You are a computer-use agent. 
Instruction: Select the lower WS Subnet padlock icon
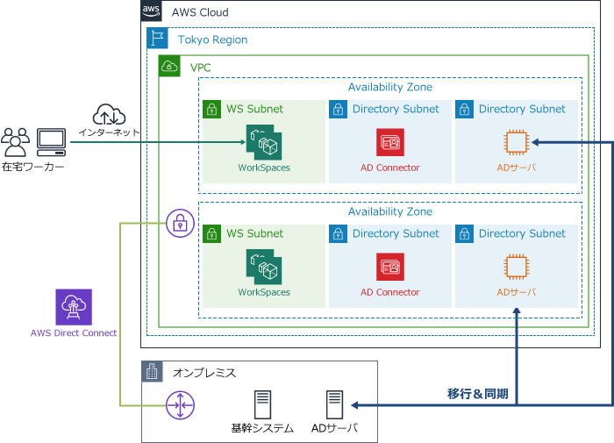212,233
